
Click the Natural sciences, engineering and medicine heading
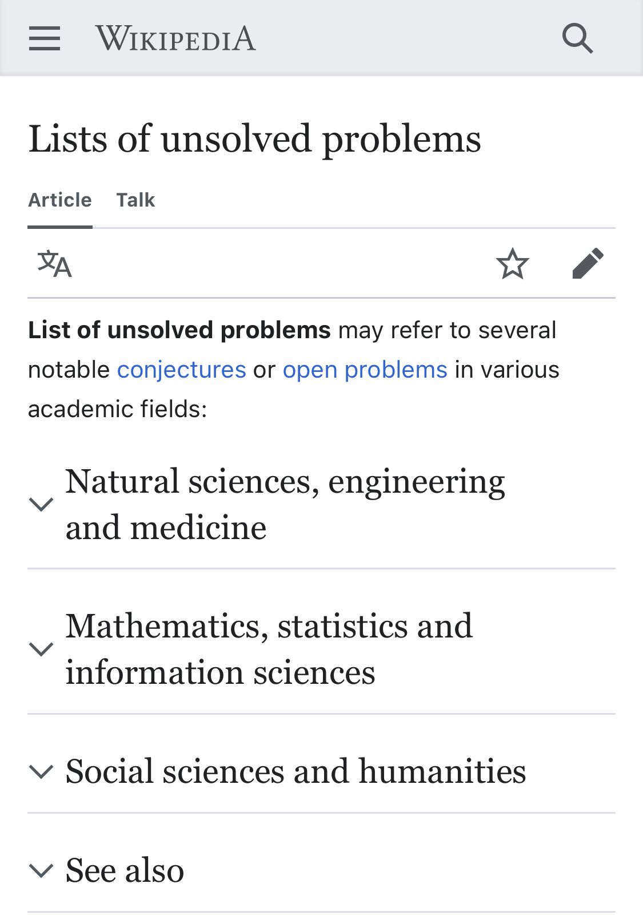coord(285,504)
